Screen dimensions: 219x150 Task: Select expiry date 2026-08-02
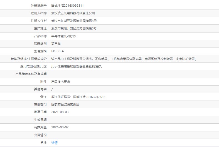point(60,127)
